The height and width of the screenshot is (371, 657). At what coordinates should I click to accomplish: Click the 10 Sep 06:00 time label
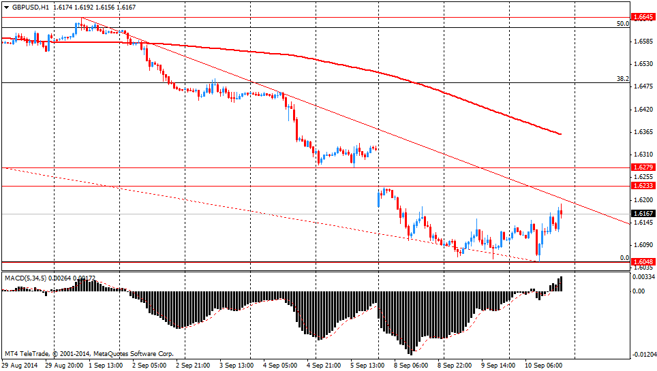point(543,366)
